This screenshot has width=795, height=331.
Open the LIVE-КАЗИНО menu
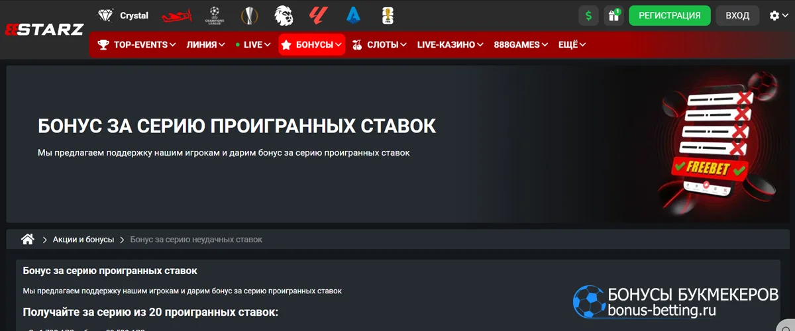[450, 45]
